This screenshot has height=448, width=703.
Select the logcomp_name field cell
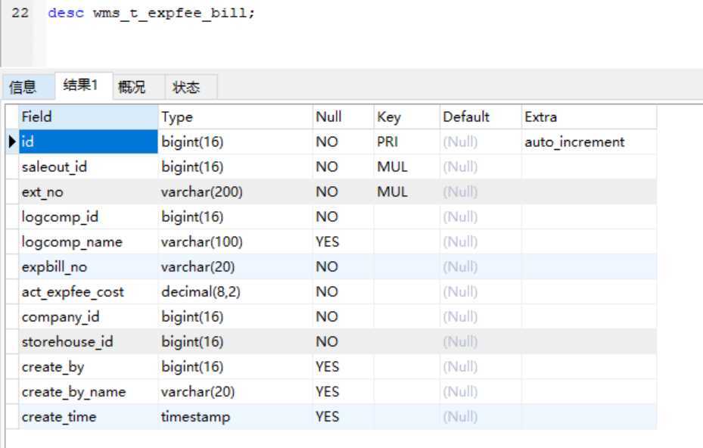tap(89, 241)
